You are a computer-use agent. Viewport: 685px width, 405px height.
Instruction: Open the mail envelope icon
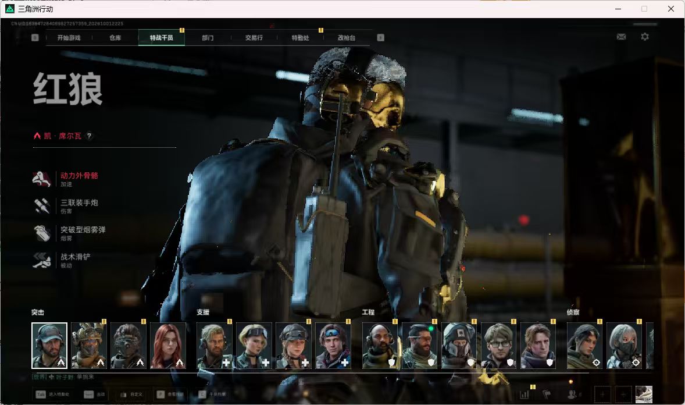pyautogui.click(x=621, y=37)
